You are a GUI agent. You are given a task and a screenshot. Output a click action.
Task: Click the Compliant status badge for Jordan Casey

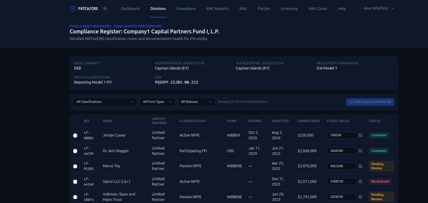point(379,135)
